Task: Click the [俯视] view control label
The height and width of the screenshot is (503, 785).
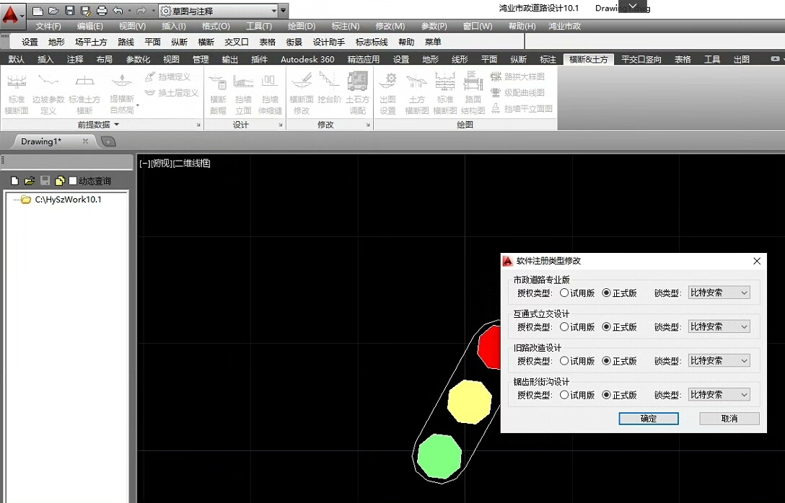Action: point(161,164)
